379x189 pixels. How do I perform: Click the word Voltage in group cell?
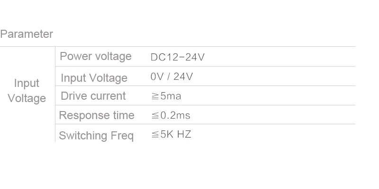click(27, 98)
